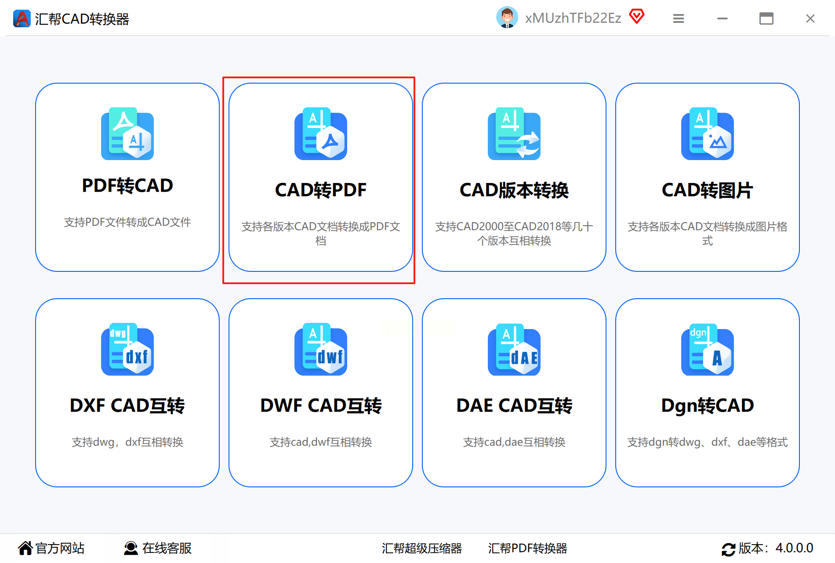Open 汇帮超级压缩器 link
Screen dimensions: 835x563
pos(422,548)
